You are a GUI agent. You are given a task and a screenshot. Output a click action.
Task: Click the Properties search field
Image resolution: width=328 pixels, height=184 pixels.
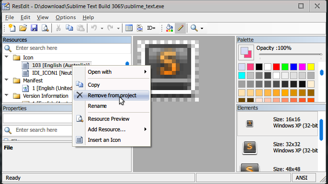[37, 130]
